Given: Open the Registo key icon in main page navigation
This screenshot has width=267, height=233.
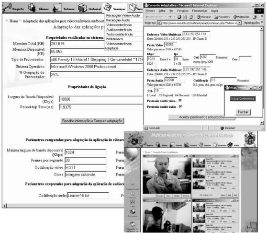Looking at the screenshot, I should (x=7, y=8).
